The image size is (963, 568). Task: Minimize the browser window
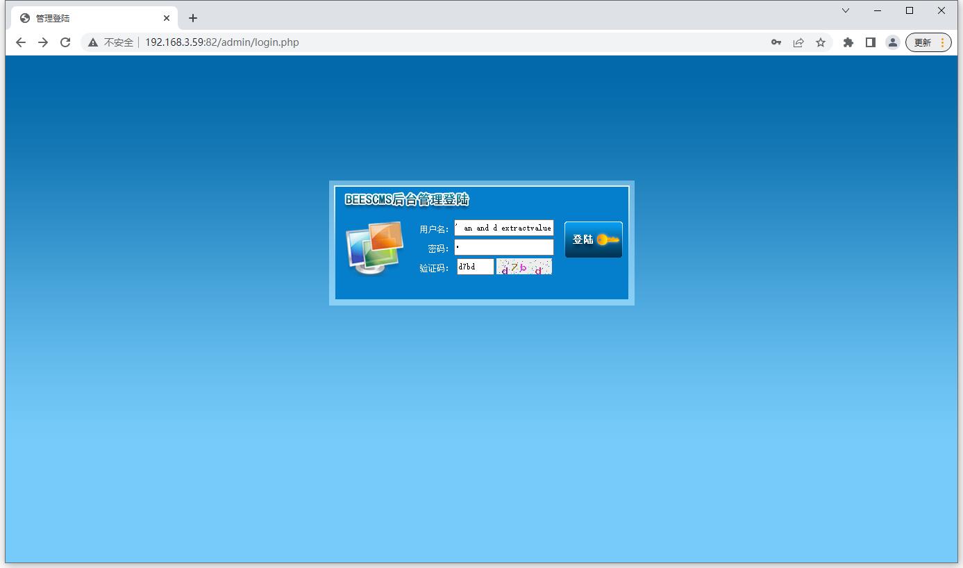[878, 10]
